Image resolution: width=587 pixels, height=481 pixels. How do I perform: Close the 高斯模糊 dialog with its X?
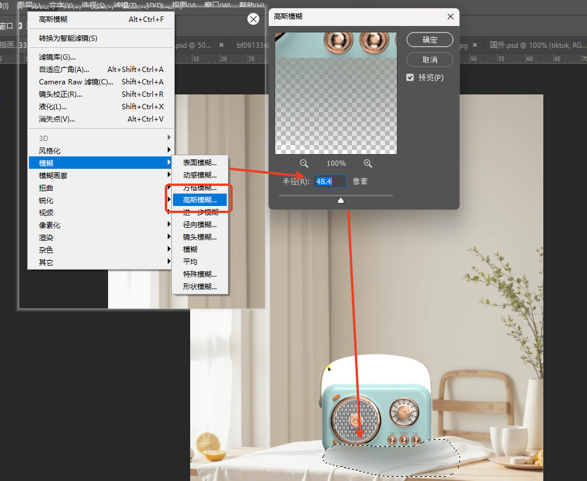click(451, 17)
